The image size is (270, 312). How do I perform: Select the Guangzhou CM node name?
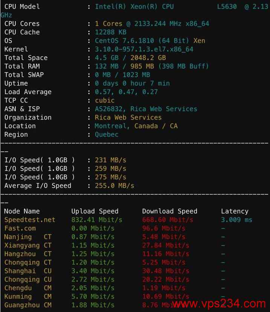click(28, 305)
